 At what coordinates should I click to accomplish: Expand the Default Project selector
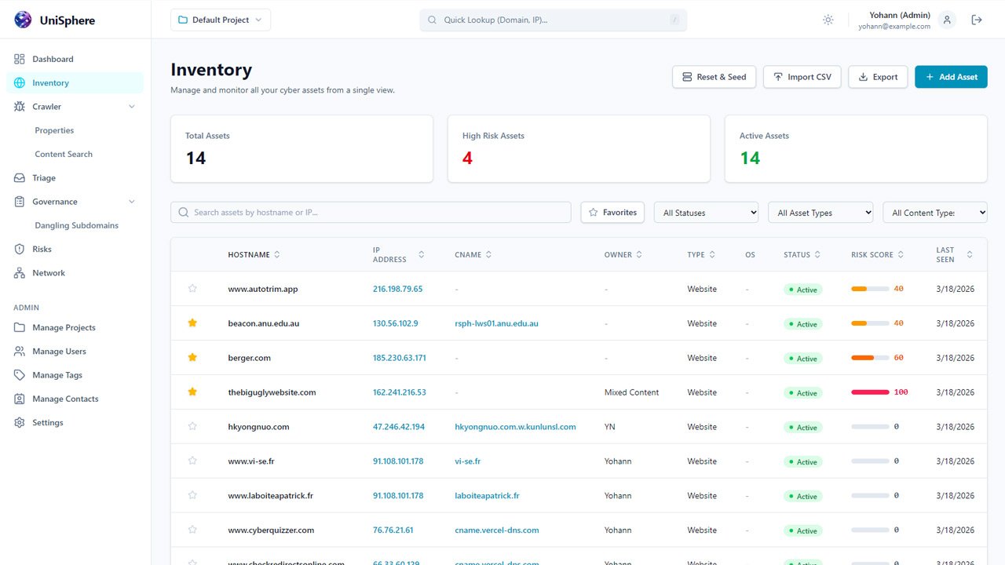[220, 20]
